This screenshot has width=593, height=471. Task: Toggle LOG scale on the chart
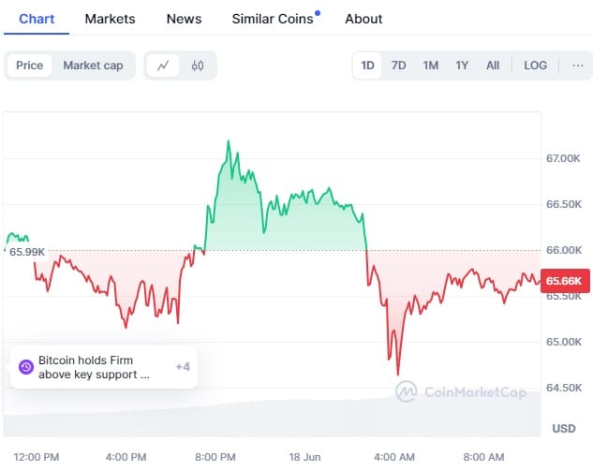point(536,66)
